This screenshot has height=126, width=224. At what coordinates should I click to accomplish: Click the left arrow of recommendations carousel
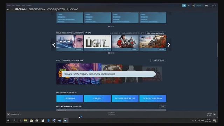tap(54, 45)
